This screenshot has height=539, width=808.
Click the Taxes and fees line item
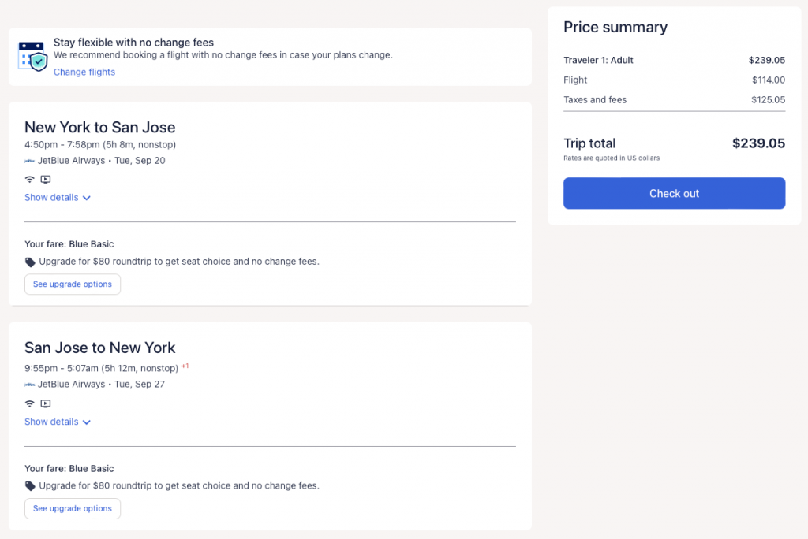tap(595, 100)
